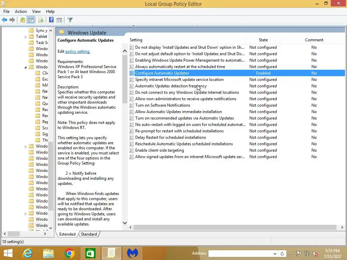Click the network tray icon

click(307, 254)
